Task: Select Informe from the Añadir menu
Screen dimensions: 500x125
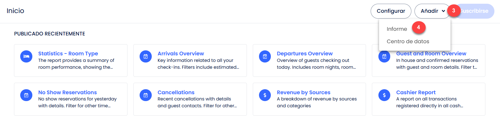Action: 397,29
